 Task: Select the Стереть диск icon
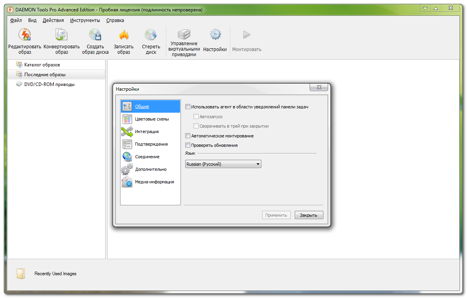tap(151, 35)
